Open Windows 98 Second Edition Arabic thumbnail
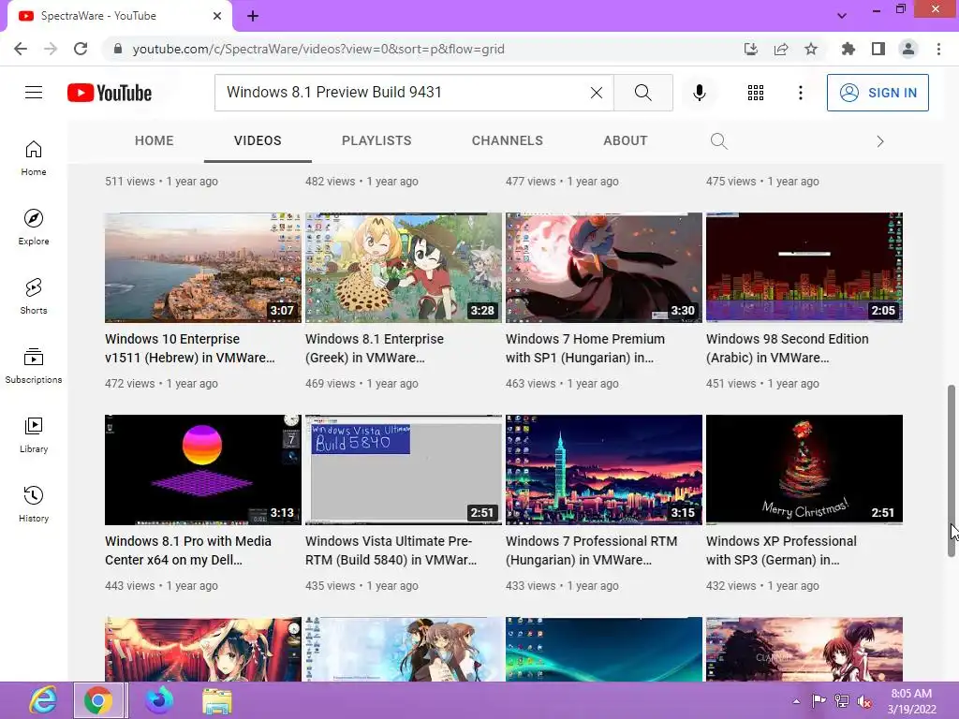959x719 pixels. [x=804, y=267]
